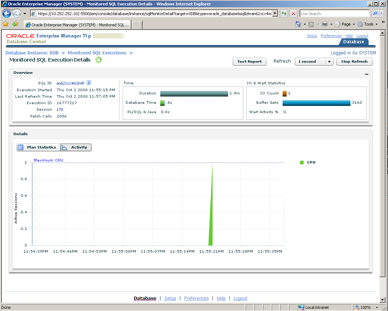Image resolution: width=388 pixels, height=311 pixels.
Task: Click the browser Forward arrow
Action: point(17,14)
